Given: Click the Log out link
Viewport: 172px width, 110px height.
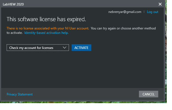Looking at the screenshot, I should coord(152,12).
